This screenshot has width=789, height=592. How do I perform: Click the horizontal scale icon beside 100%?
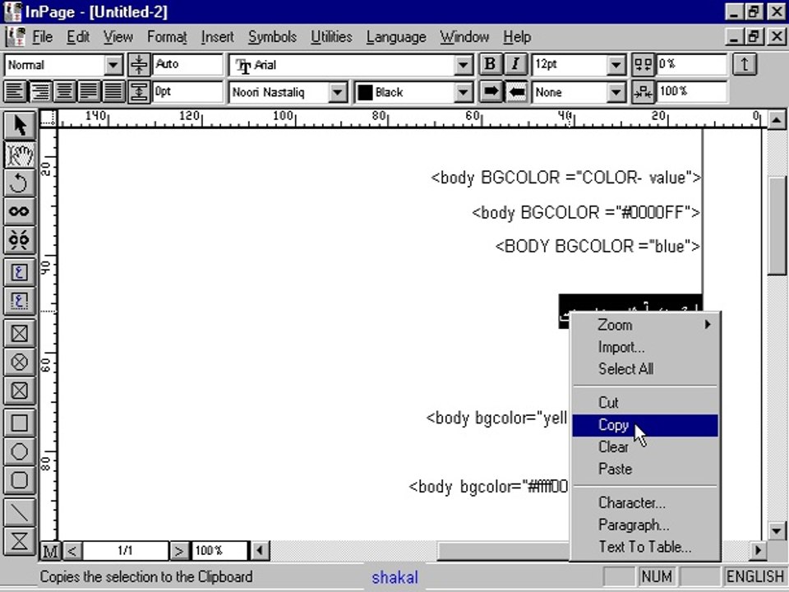[x=643, y=92]
